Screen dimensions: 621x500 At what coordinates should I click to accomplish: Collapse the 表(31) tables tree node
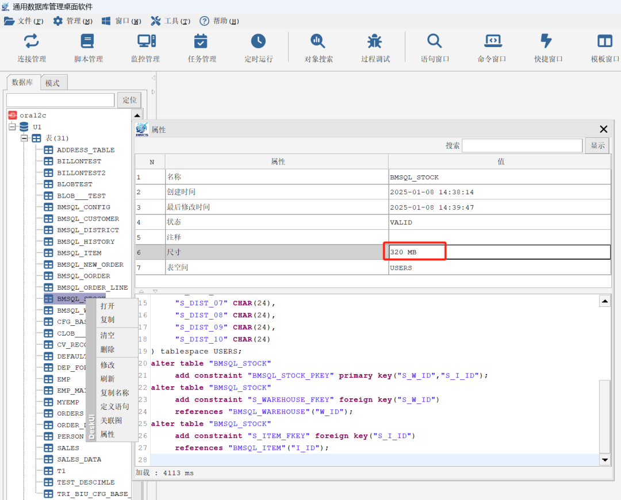click(24, 139)
